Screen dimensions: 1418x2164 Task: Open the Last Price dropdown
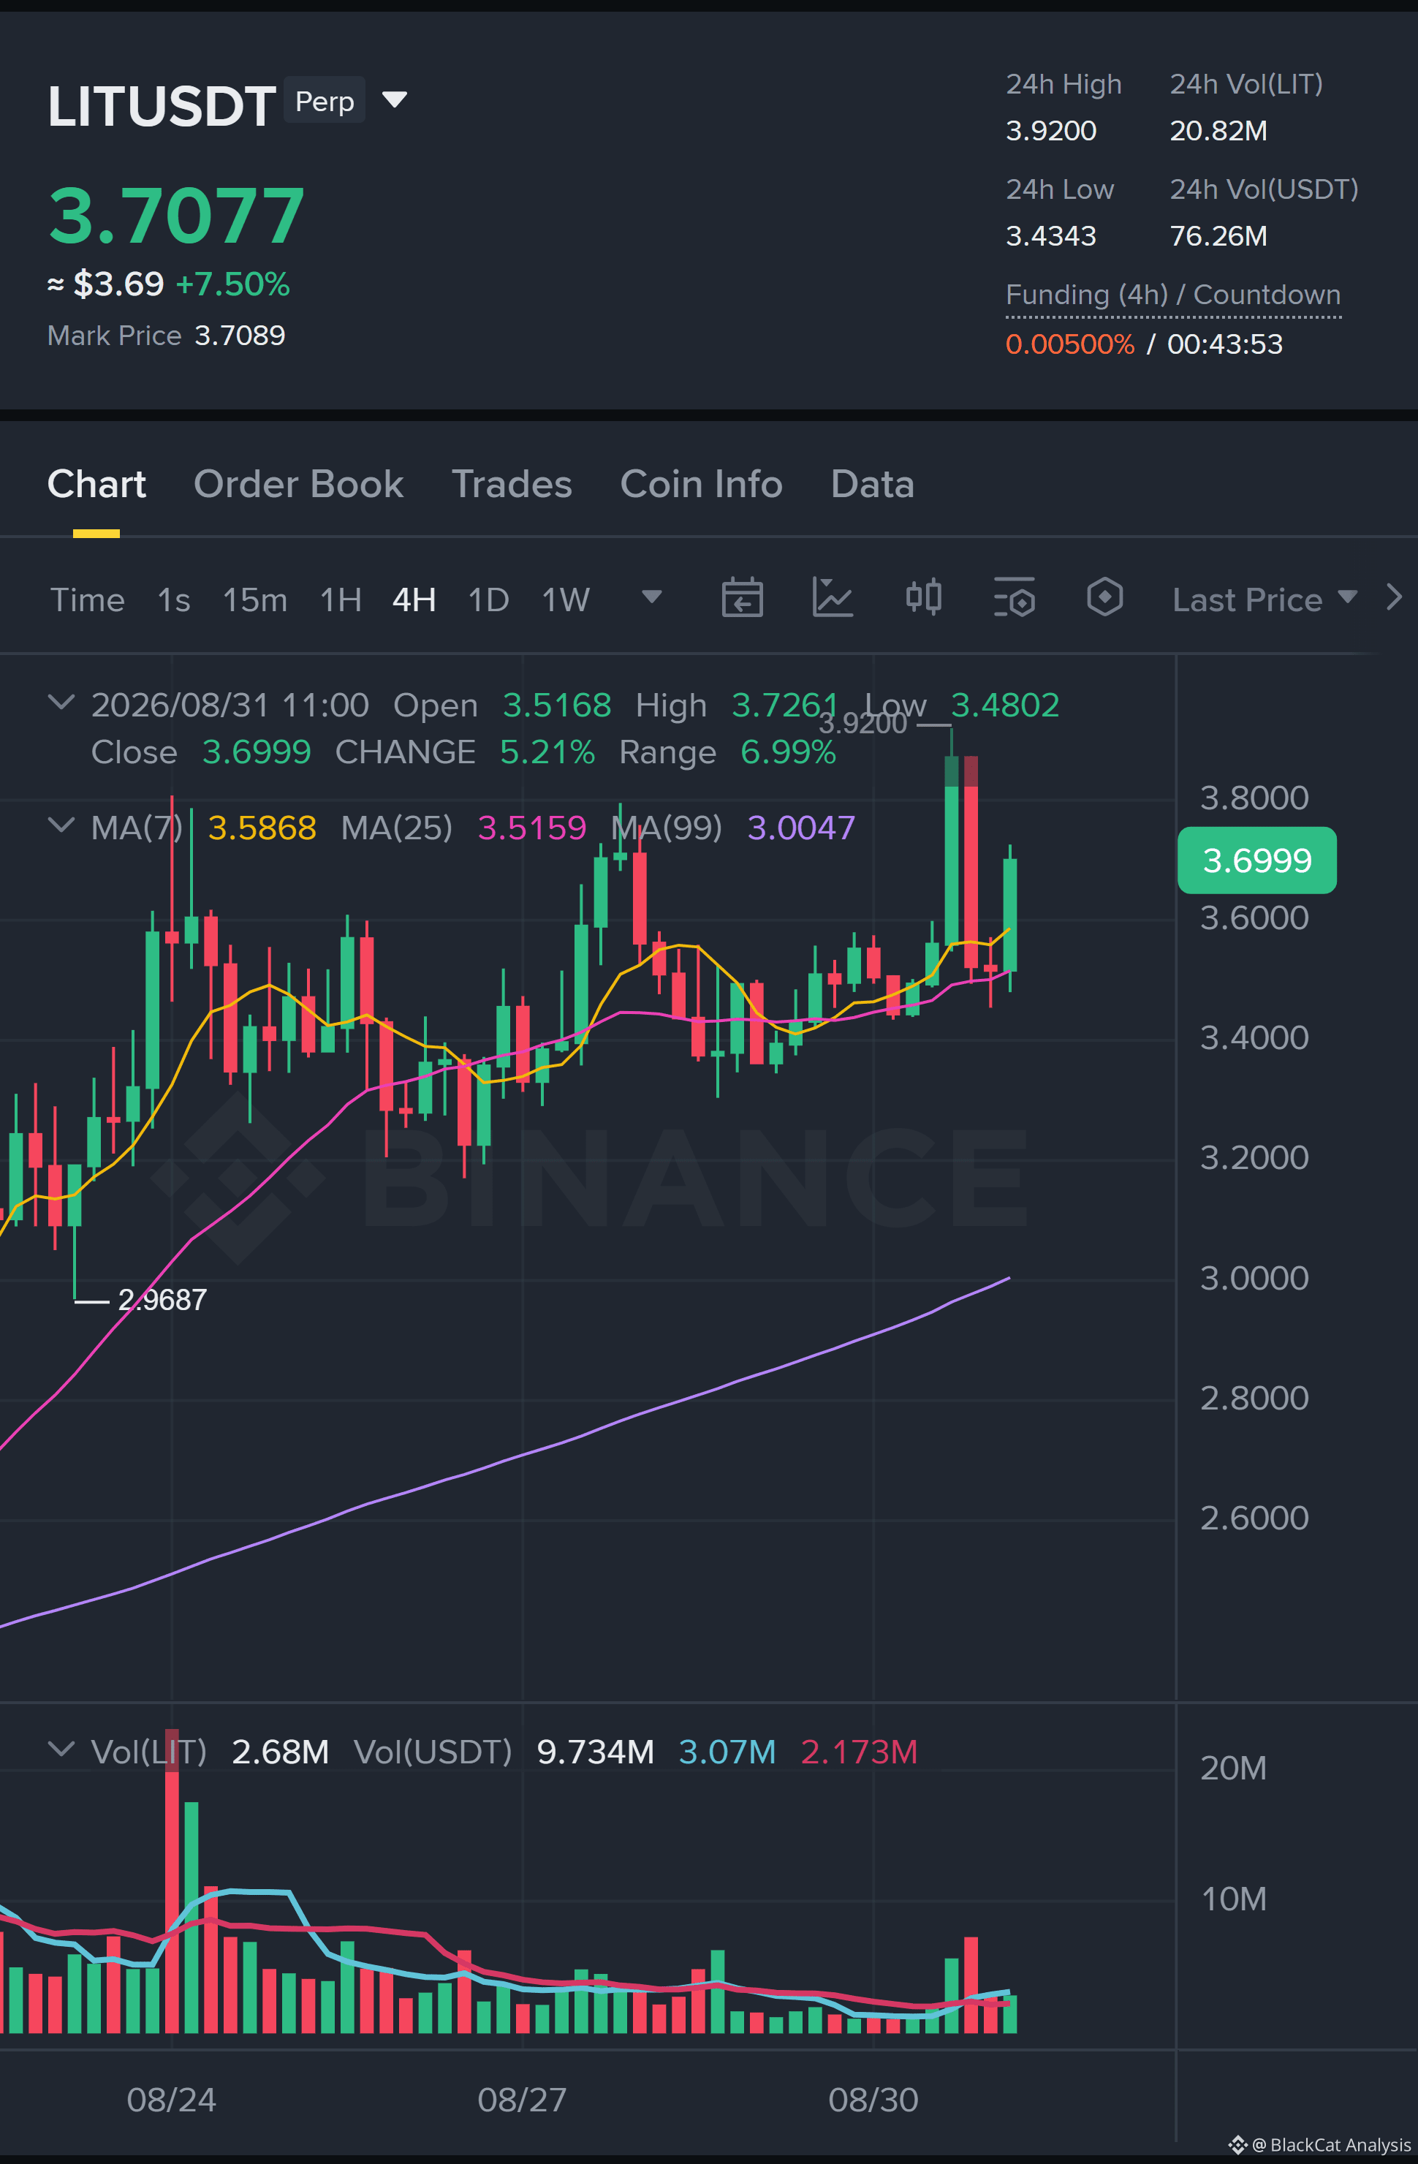[1265, 600]
